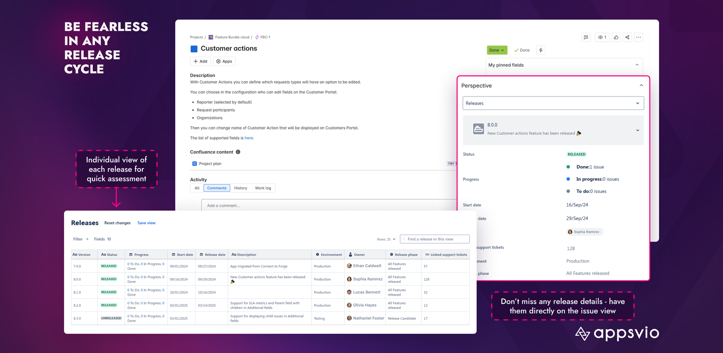Open the Project plan Confluence link
The width and height of the screenshot is (723, 353).
pos(210,164)
